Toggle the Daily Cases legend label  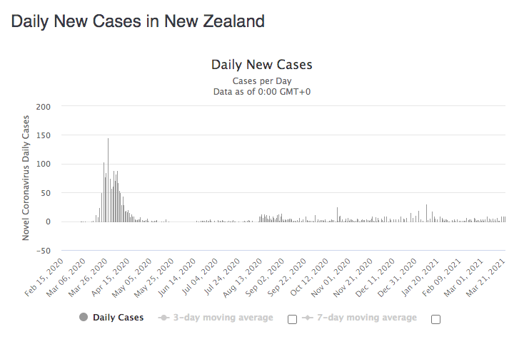(118, 317)
